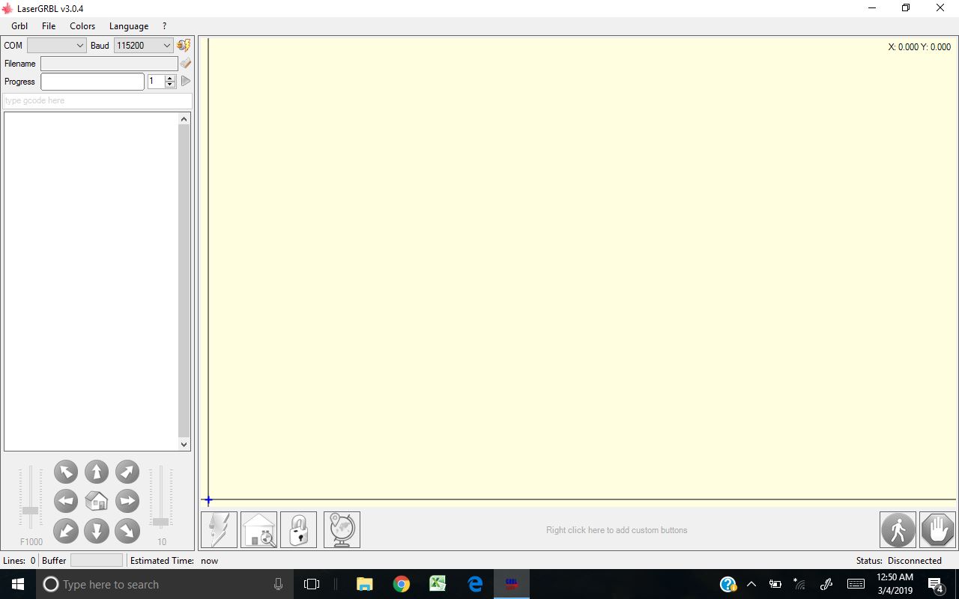
Task: Open Google Chrome from the taskbar
Action: (402, 584)
